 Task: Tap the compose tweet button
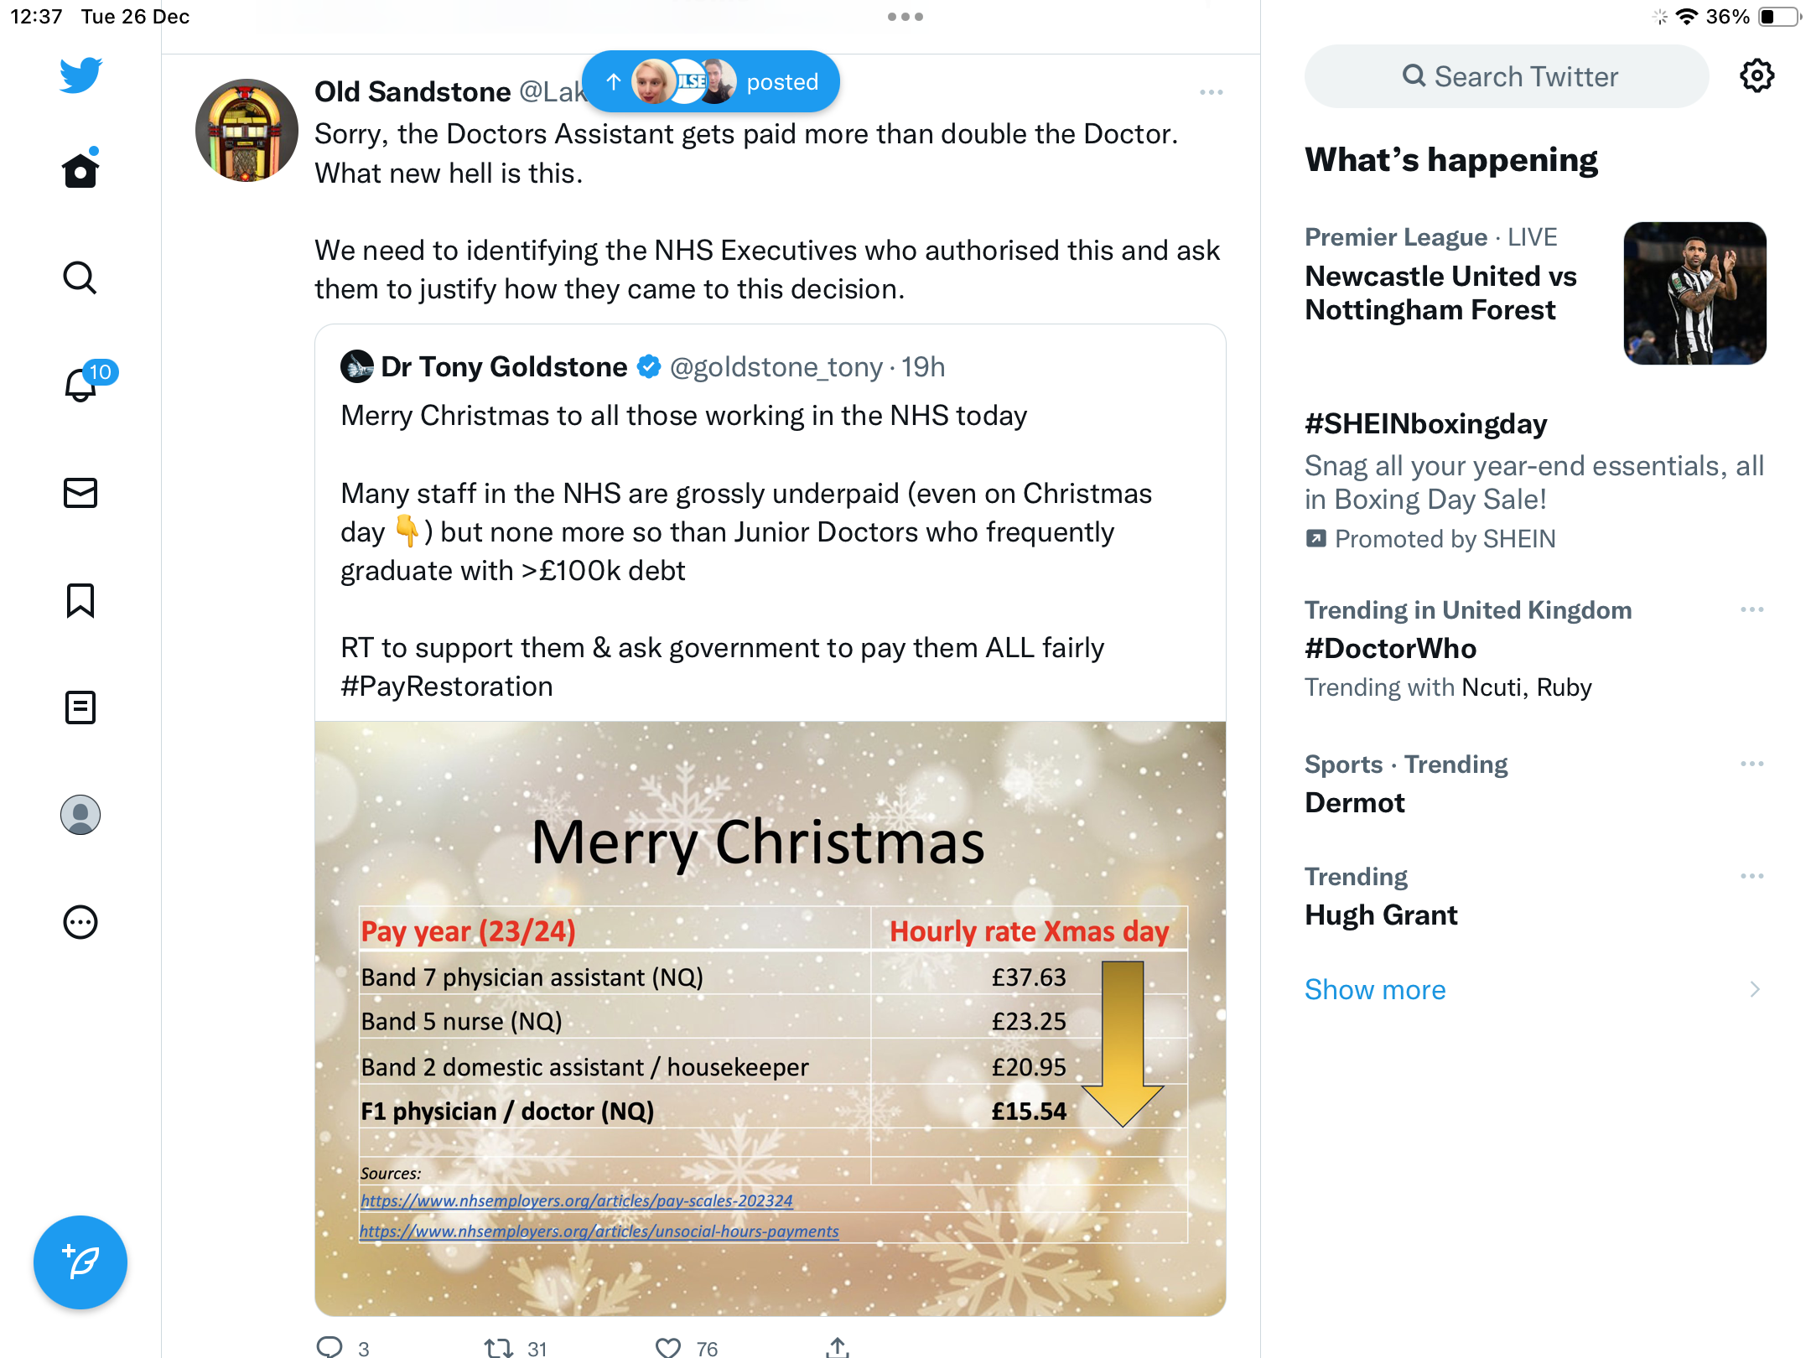tap(80, 1262)
